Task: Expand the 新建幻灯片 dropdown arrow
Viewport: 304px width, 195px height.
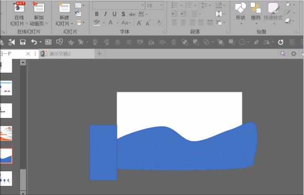Action: (x=72, y=23)
